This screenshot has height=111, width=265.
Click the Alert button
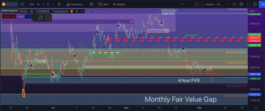(x=103, y=4)
